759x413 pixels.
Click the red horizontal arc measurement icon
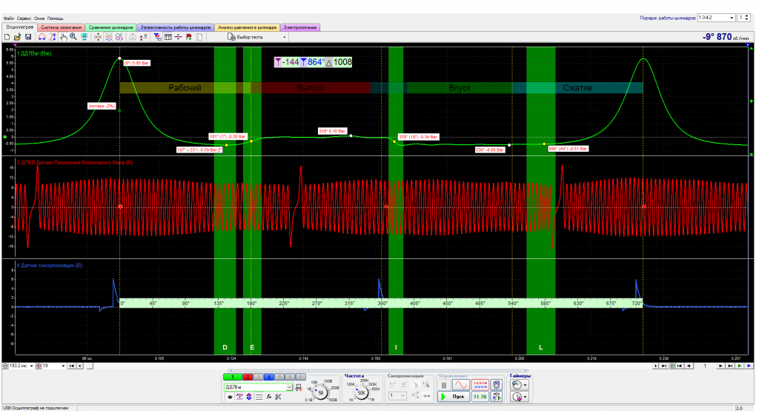click(x=42, y=37)
